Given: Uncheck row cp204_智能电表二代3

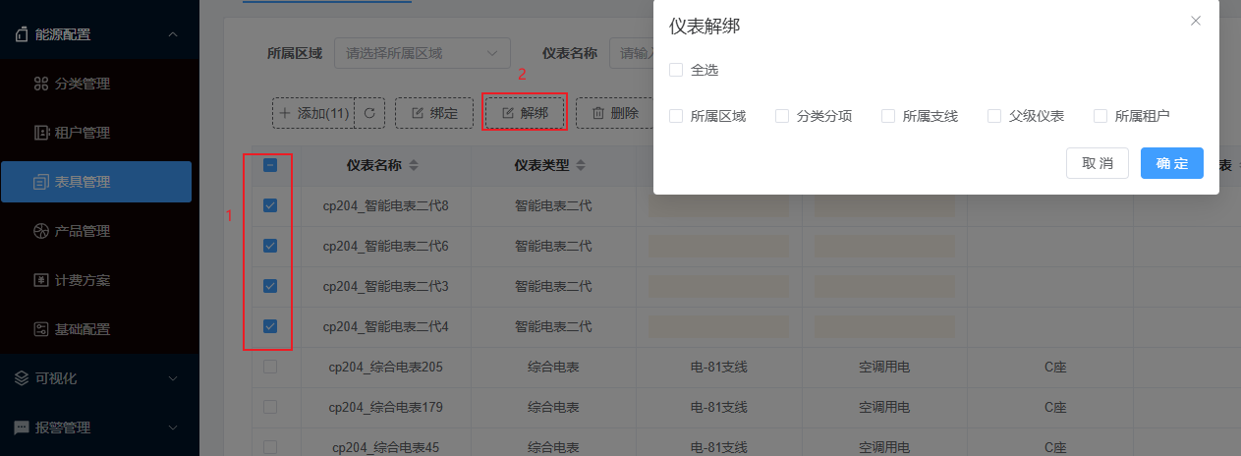Looking at the screenshot, I should click(270, 286).
